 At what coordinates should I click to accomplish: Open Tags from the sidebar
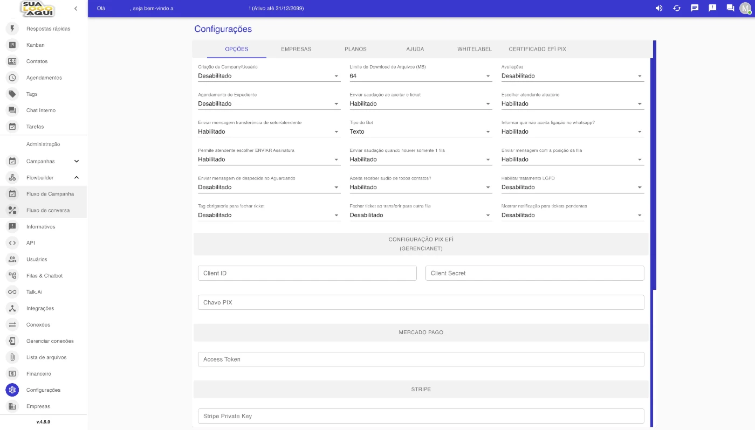point(32,94)
